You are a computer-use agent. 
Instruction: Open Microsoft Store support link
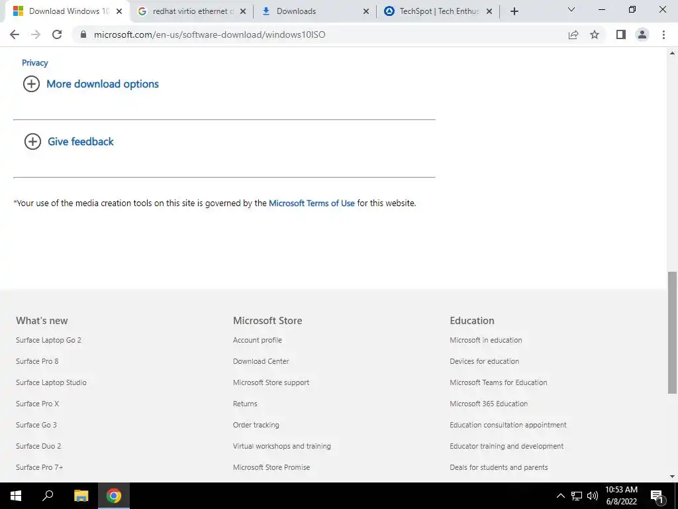click(271, 382)
